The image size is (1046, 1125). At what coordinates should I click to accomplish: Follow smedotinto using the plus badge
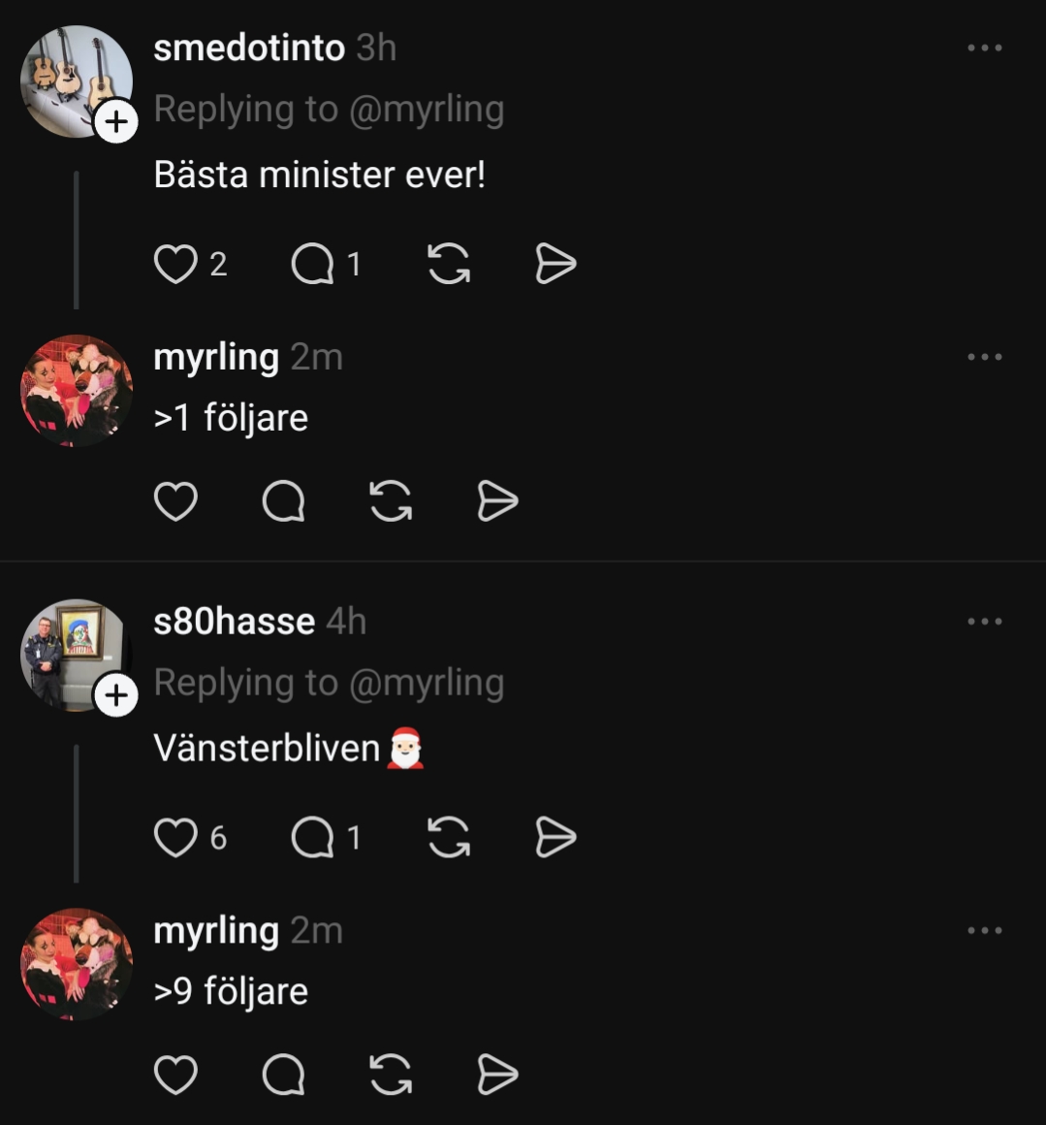click(x=116, y=122)
